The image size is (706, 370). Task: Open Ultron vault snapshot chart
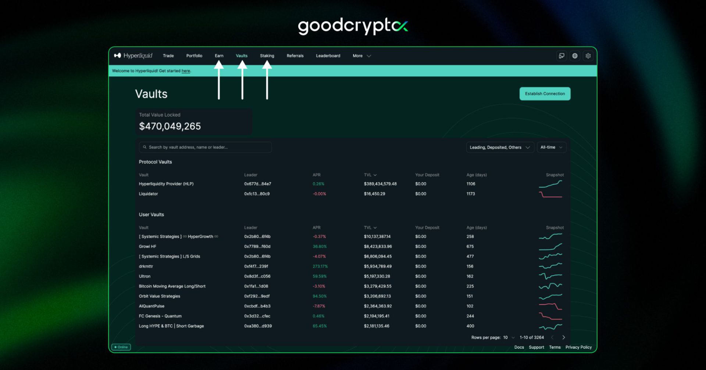550,276
